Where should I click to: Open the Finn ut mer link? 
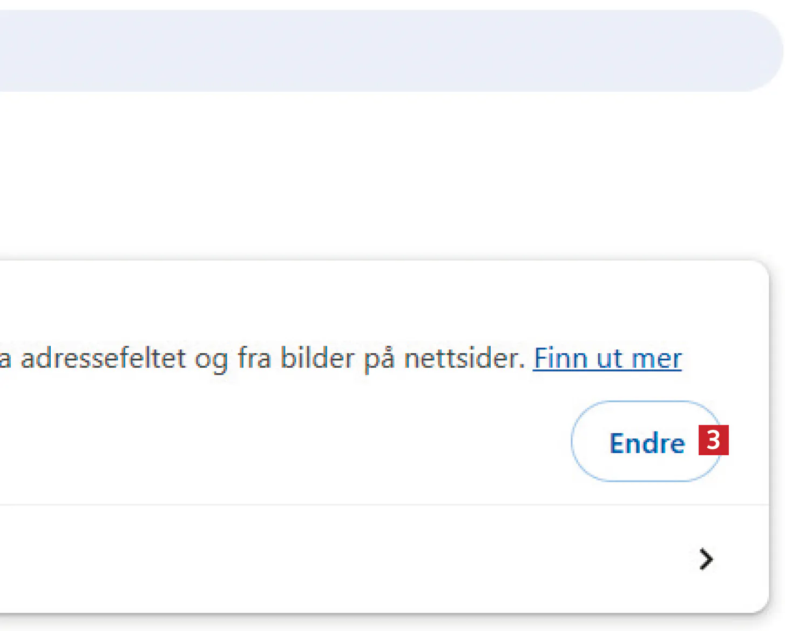click(607, 359)
